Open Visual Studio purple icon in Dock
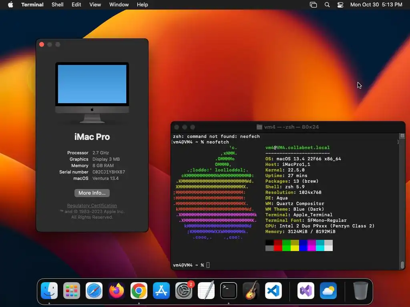410x307 pixels. tap(306, 291)
